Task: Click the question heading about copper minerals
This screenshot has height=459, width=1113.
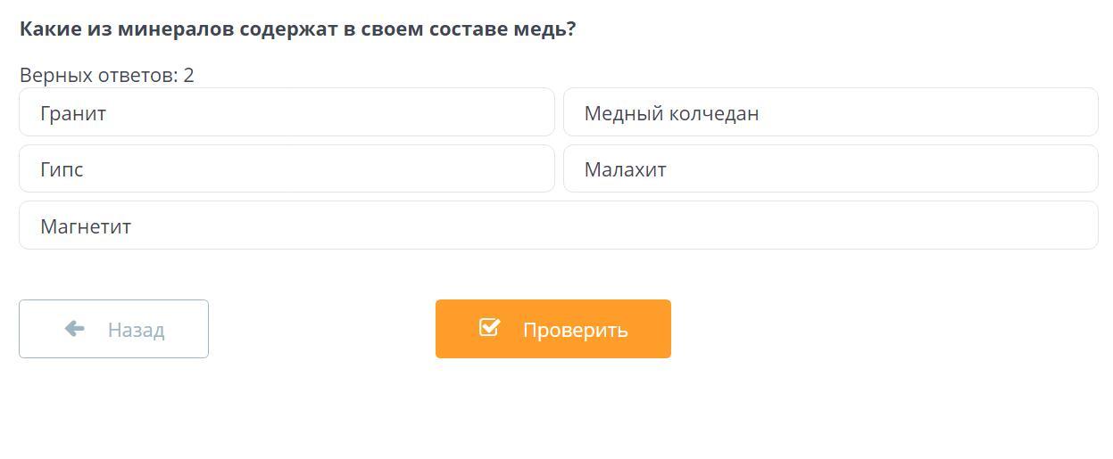Action: 297,29
